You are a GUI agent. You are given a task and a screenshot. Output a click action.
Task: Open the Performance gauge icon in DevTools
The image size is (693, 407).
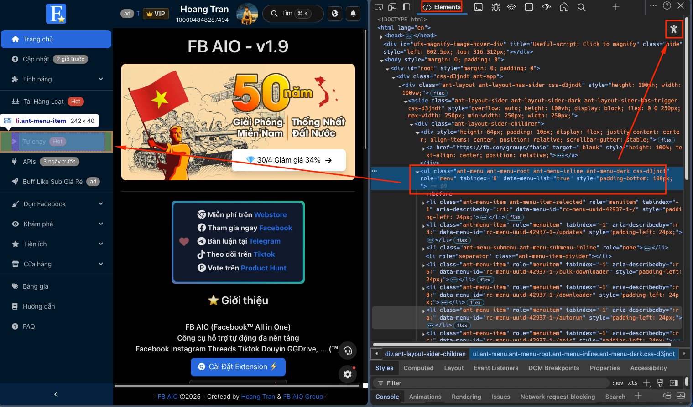click(546, 7)
